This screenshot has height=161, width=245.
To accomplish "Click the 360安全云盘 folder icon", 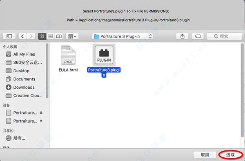I will 9,63.
